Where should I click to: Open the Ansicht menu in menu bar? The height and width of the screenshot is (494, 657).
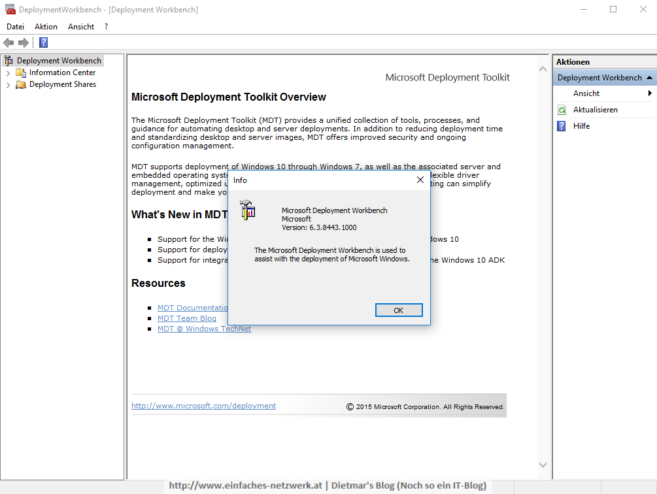coord(81,27)
